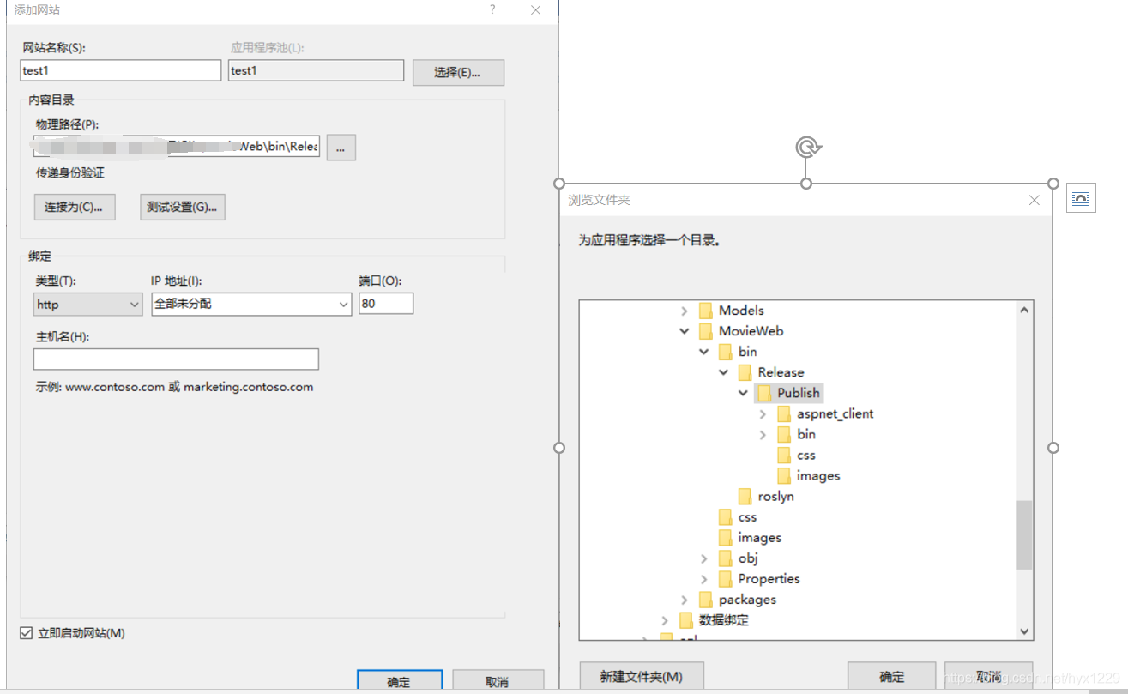The height and width of the screenshot is (694, 1128).
Task: Toggle the 立即启动网站(M) checkbox
Action: click(27, 633)
